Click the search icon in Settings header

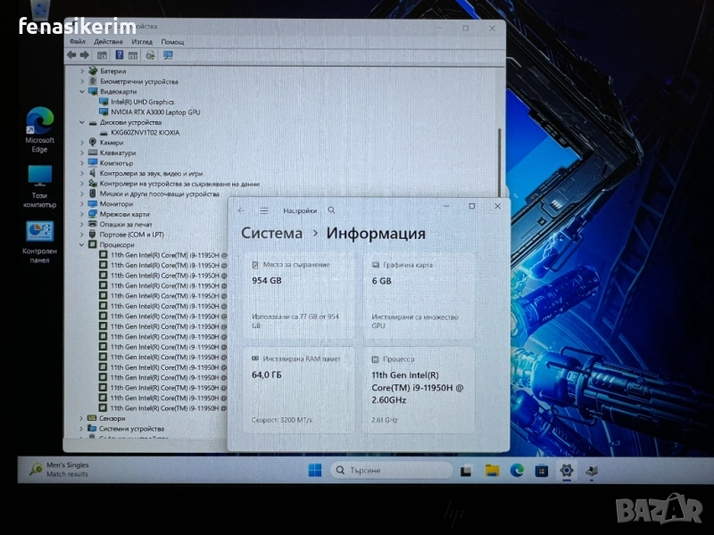pos(332,210)
